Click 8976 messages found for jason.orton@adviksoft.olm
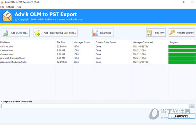This screenshot has width=196, height=125. 76,62
